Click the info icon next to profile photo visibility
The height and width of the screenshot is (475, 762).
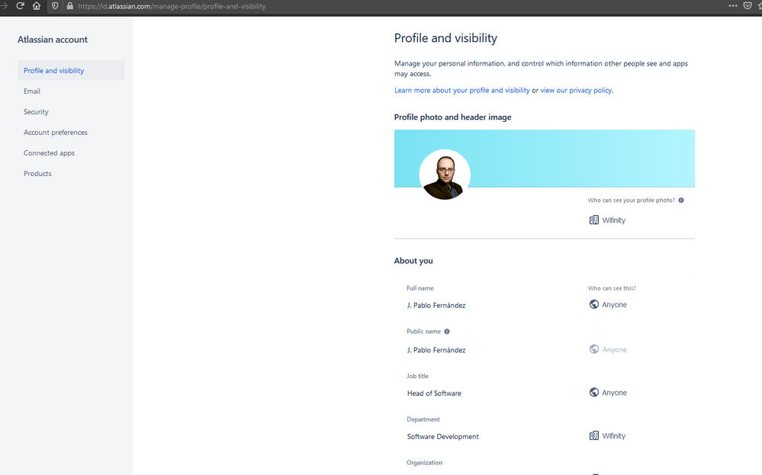click(680, 200)
